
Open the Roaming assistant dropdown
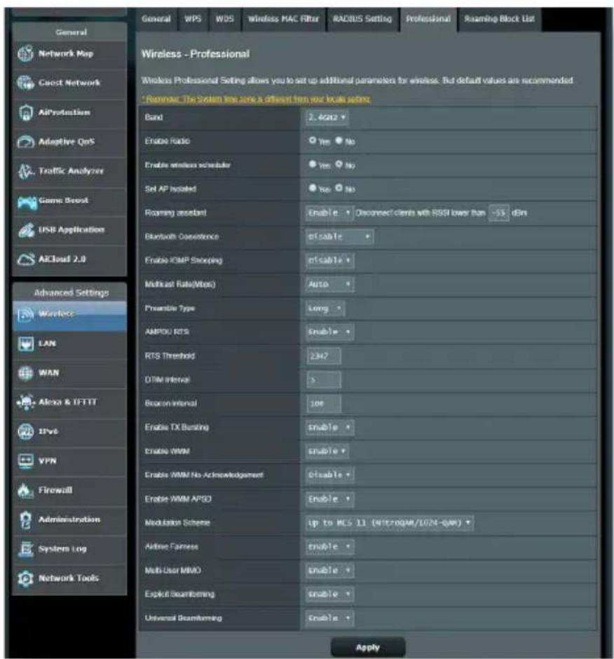pyautogui.click(x=329, y=212)
